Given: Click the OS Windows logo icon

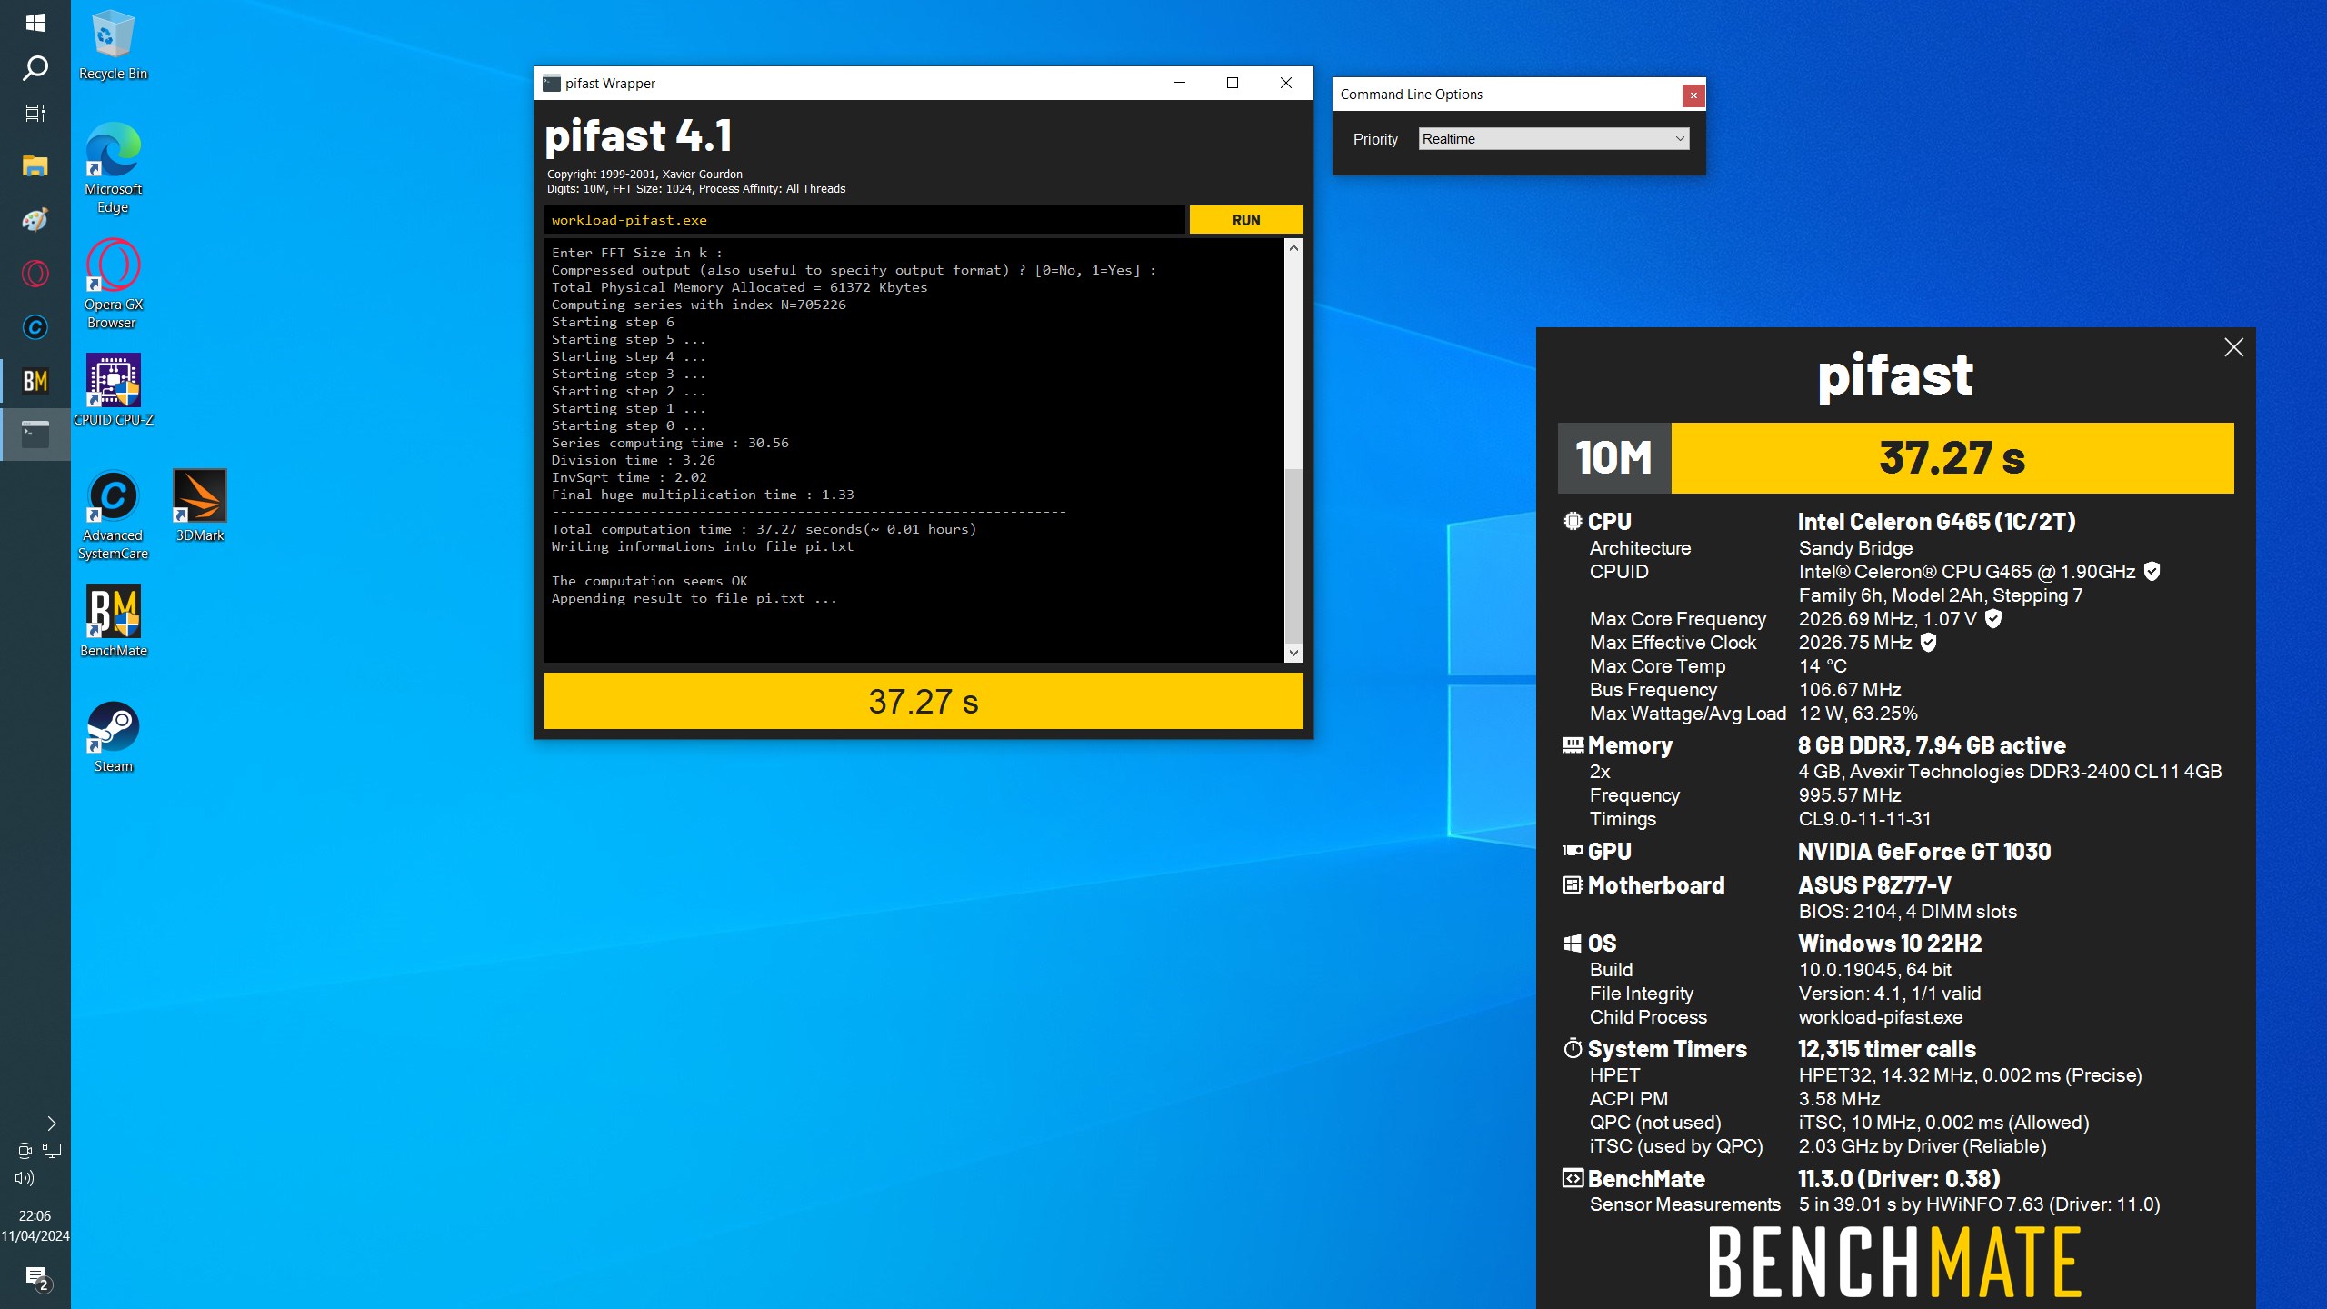Looking at the screenshot, I should [x=1573, y=943].
